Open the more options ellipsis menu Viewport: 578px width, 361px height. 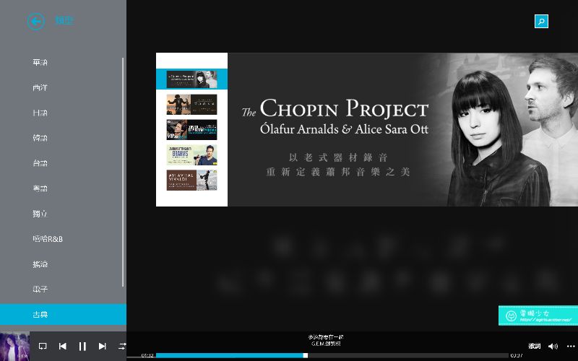click(x=571, y=346)
